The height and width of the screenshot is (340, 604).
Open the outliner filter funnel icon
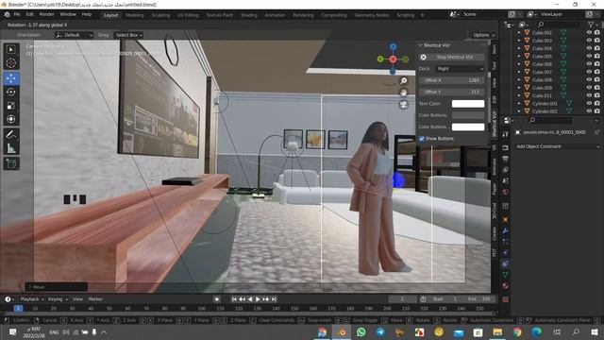[x=591, y=25]
